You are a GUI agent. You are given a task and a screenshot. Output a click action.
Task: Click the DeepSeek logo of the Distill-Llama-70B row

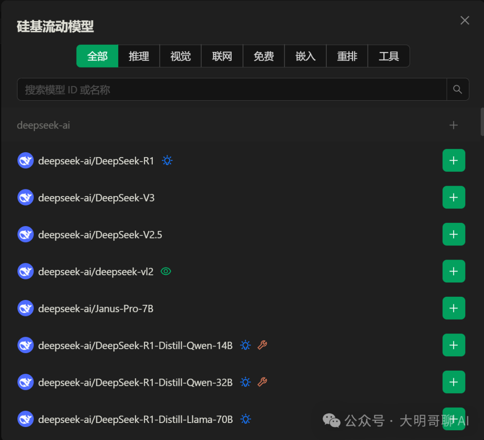[x=25, y=419]
